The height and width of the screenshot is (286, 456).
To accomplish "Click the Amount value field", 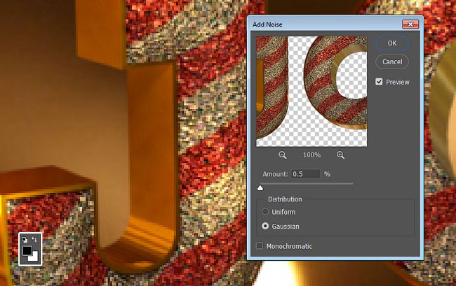I will [x=305, y=174].
